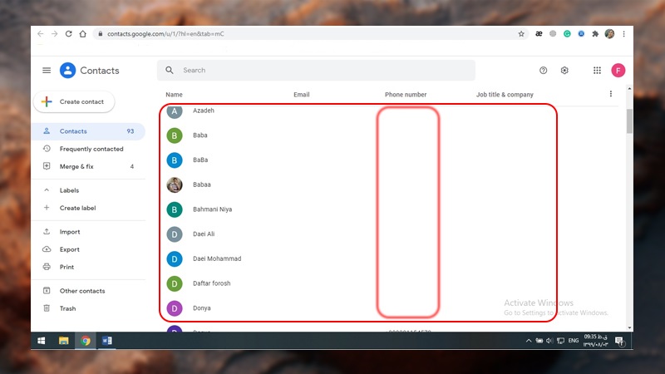Select Import from sidebar

coord(70,232)
